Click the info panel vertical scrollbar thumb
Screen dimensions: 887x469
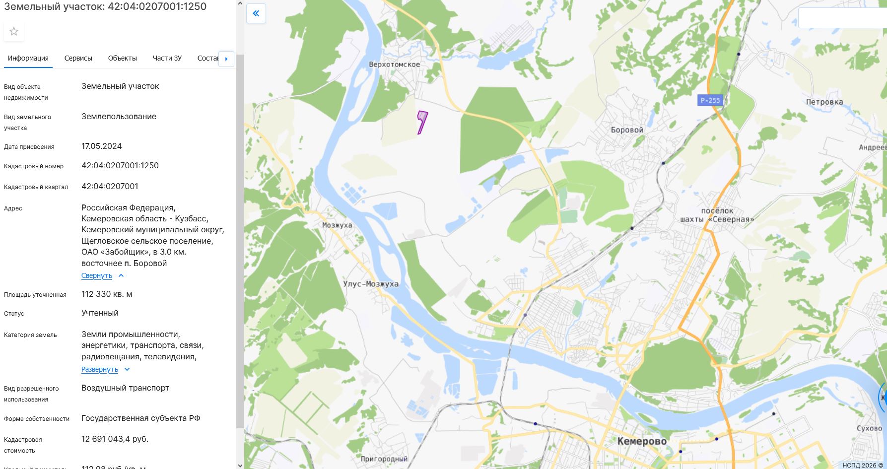(x=240, y=241)
